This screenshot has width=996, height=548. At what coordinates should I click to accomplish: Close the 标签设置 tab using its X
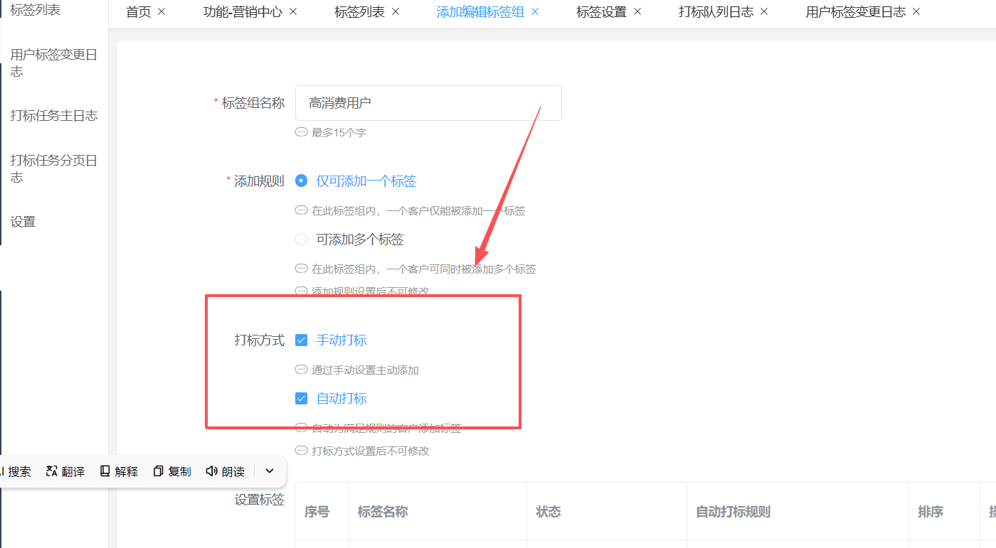click(x=637, y=12)
